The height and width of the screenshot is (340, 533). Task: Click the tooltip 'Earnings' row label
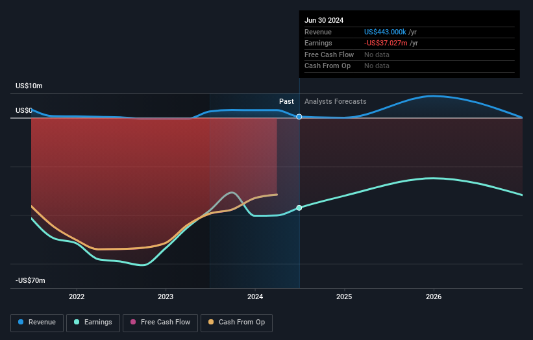(318, 43)
